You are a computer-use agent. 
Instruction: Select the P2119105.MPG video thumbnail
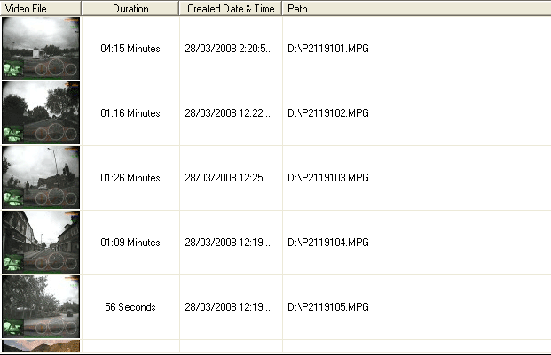pos(41,306)
